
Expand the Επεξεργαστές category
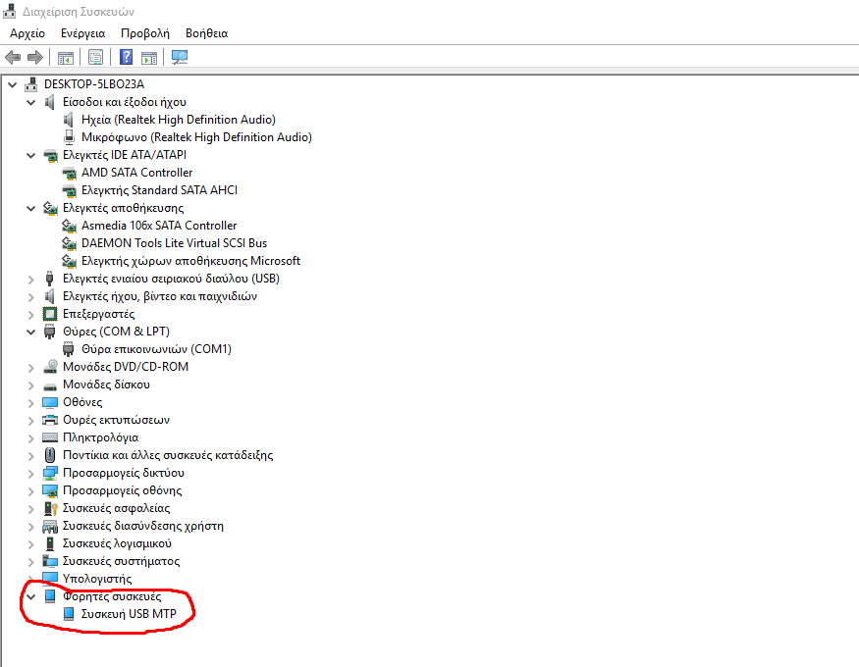[29, 314]
